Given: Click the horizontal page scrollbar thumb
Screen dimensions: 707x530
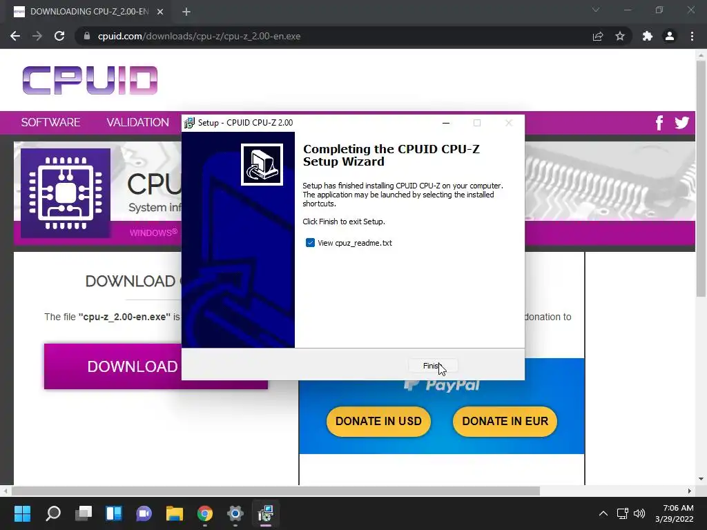Looking at the screenshot, I should pyautogui.click(x=275, y=491).
